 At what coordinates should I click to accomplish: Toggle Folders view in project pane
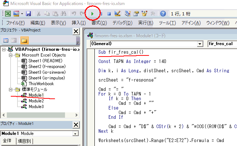point(24,40)
